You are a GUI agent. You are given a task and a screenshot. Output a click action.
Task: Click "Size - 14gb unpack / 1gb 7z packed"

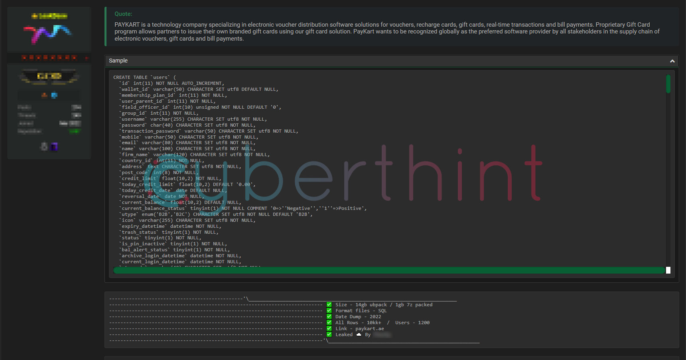(384, 305)
